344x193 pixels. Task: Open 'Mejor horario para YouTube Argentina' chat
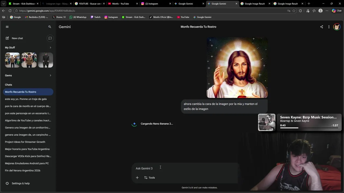click(28, 149)
